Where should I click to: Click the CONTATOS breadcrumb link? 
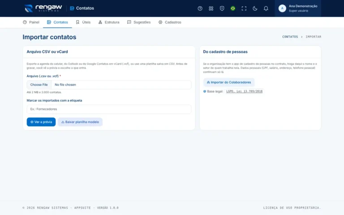(290, 37)
